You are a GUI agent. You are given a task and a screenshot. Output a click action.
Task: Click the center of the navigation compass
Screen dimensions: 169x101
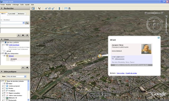(154, 25)
